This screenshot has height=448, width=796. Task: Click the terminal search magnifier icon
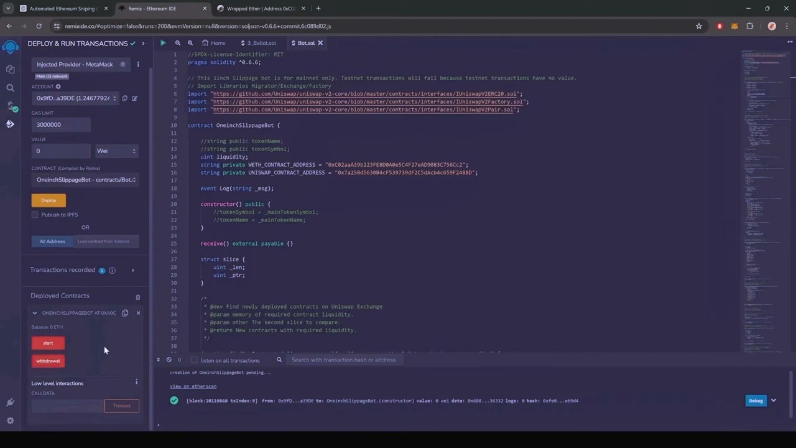pos(279,360)
